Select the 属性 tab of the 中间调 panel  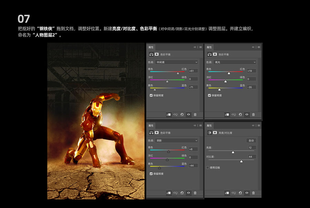pos(151,47)
